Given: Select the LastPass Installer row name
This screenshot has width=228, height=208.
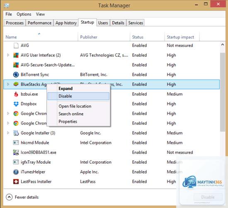Looking at the screenshot, I should click(x=36, y=182).
